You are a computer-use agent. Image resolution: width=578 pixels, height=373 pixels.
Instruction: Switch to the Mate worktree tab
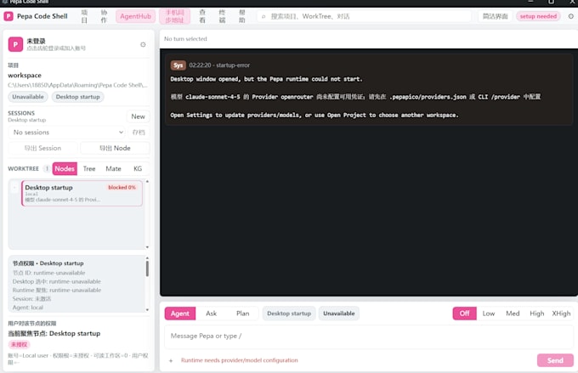113,168
